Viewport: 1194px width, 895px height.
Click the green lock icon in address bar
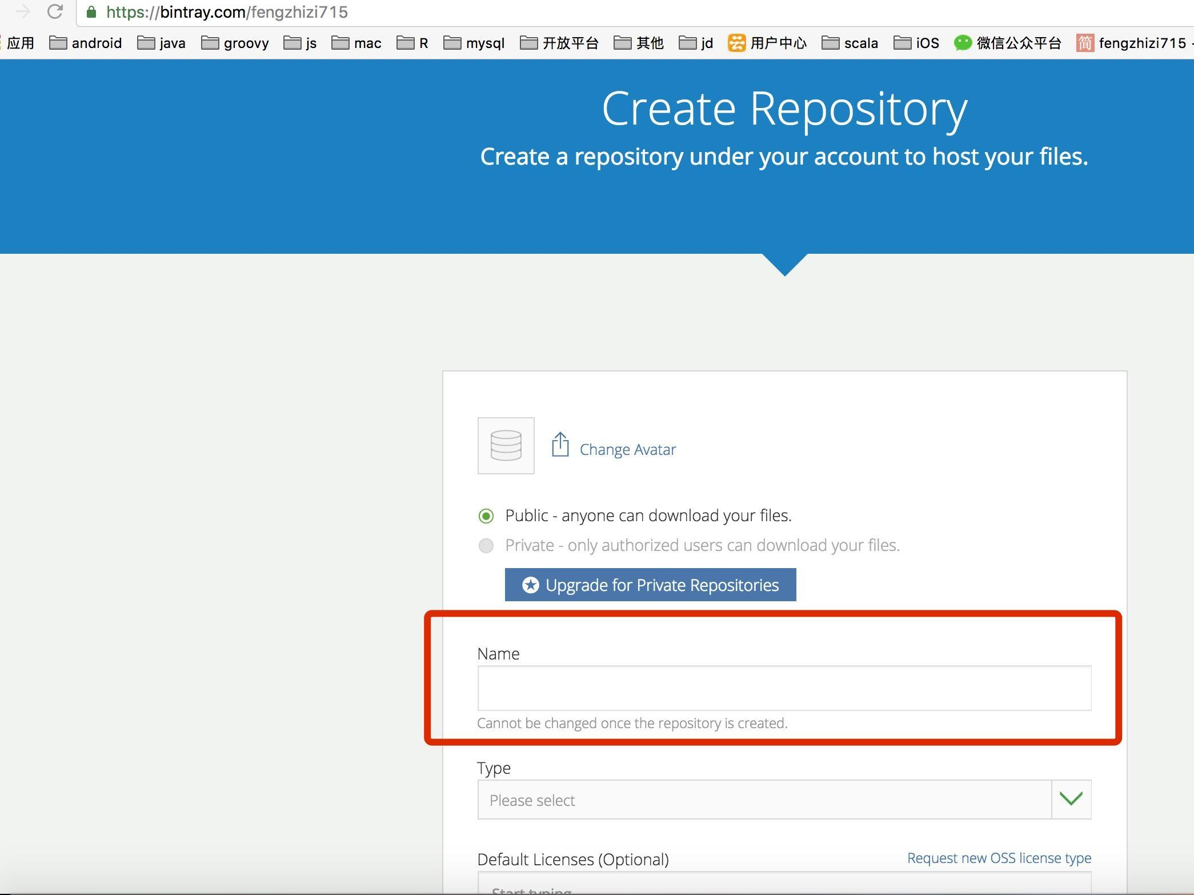pos(91,12)
